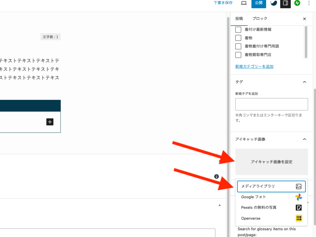Toggle the 着物買取専門店 checkbox
The width and height of the screenshot is (316, 237).
(238, 55)
